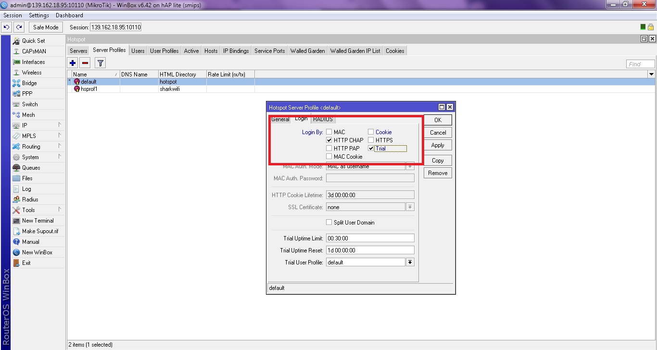The height and width of the screenshot is (350, 657).
Task: Open the Files section
Action: coord(27,178)
